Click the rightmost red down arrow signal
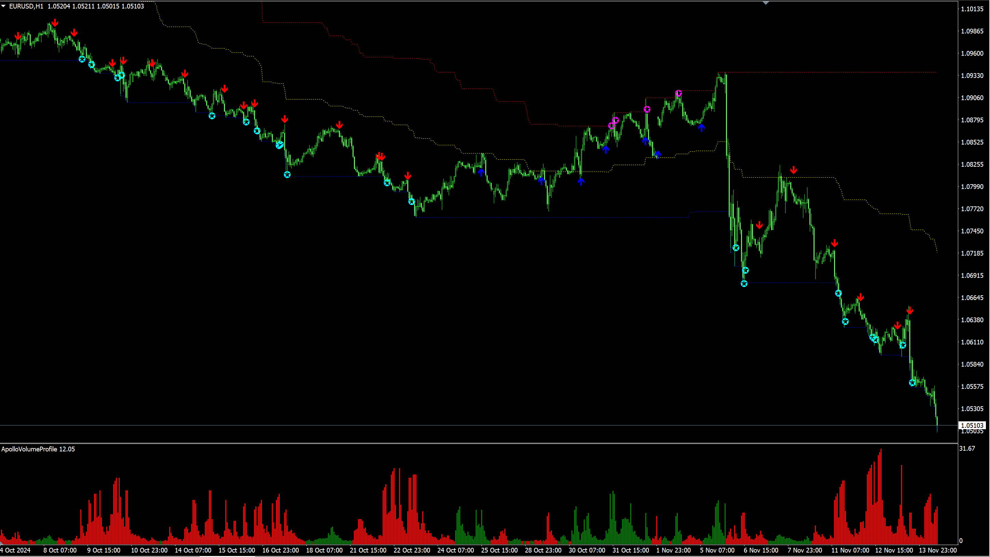 909,310
